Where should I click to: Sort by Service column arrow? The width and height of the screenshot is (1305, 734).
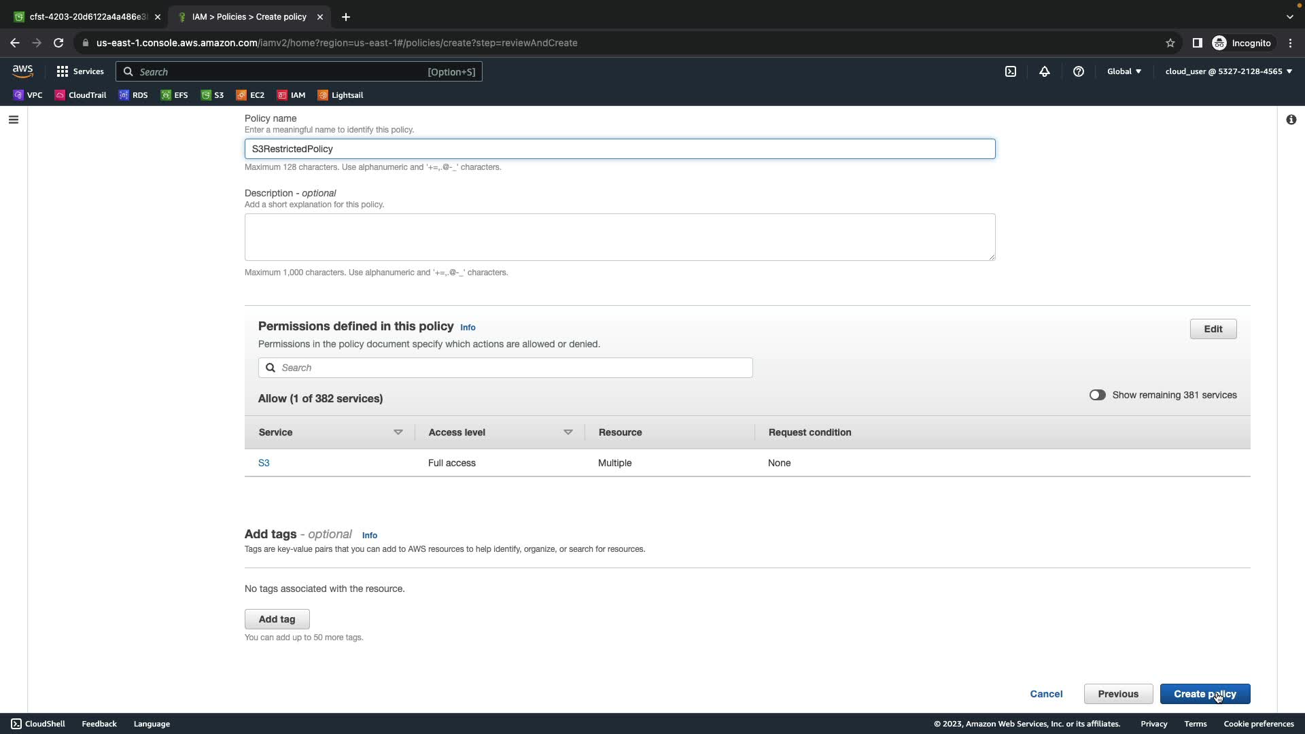tap(398, 432)
